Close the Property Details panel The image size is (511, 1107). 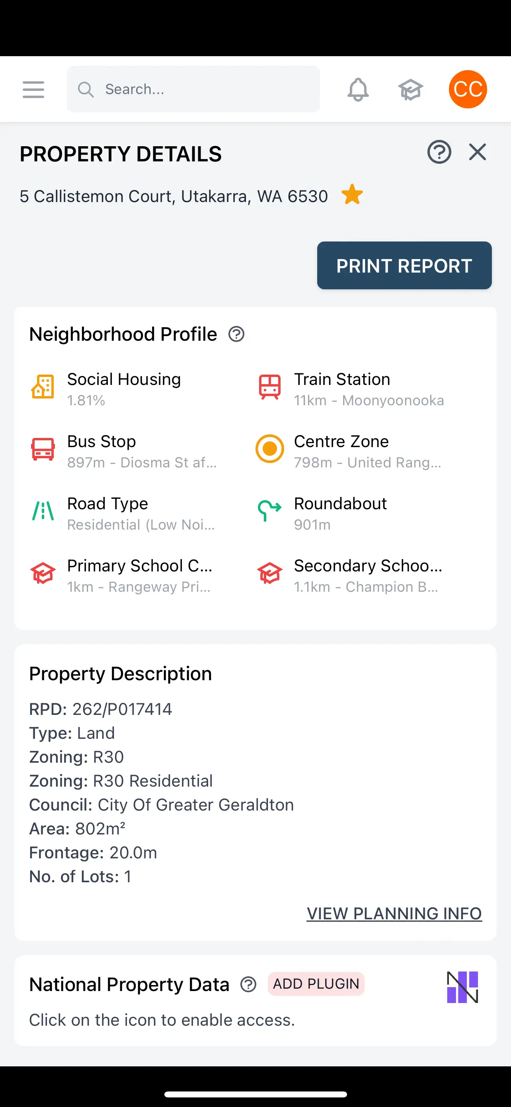(477, 152)
